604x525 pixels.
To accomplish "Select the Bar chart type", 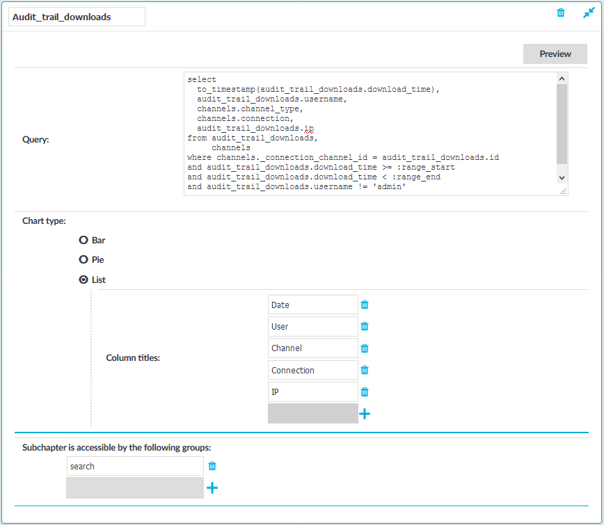I will tap(84, 240).
